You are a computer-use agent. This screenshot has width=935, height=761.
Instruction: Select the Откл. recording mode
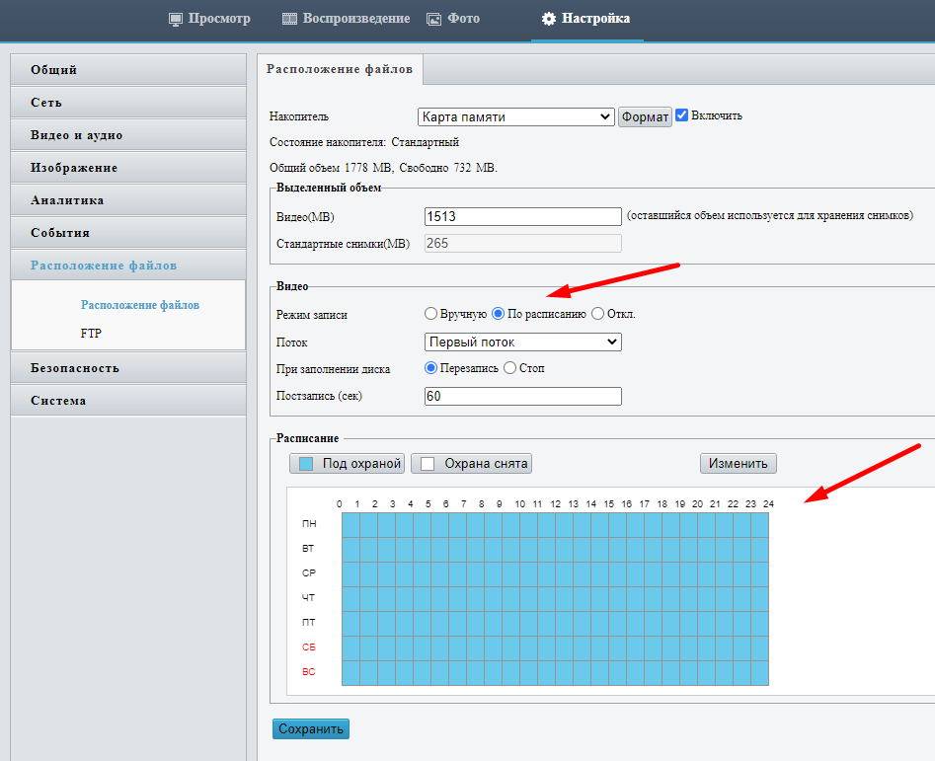(x=597, y=314)
